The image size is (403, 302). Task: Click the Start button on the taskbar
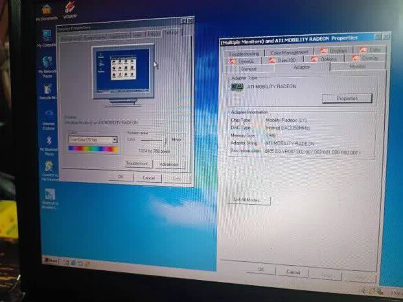51,261
